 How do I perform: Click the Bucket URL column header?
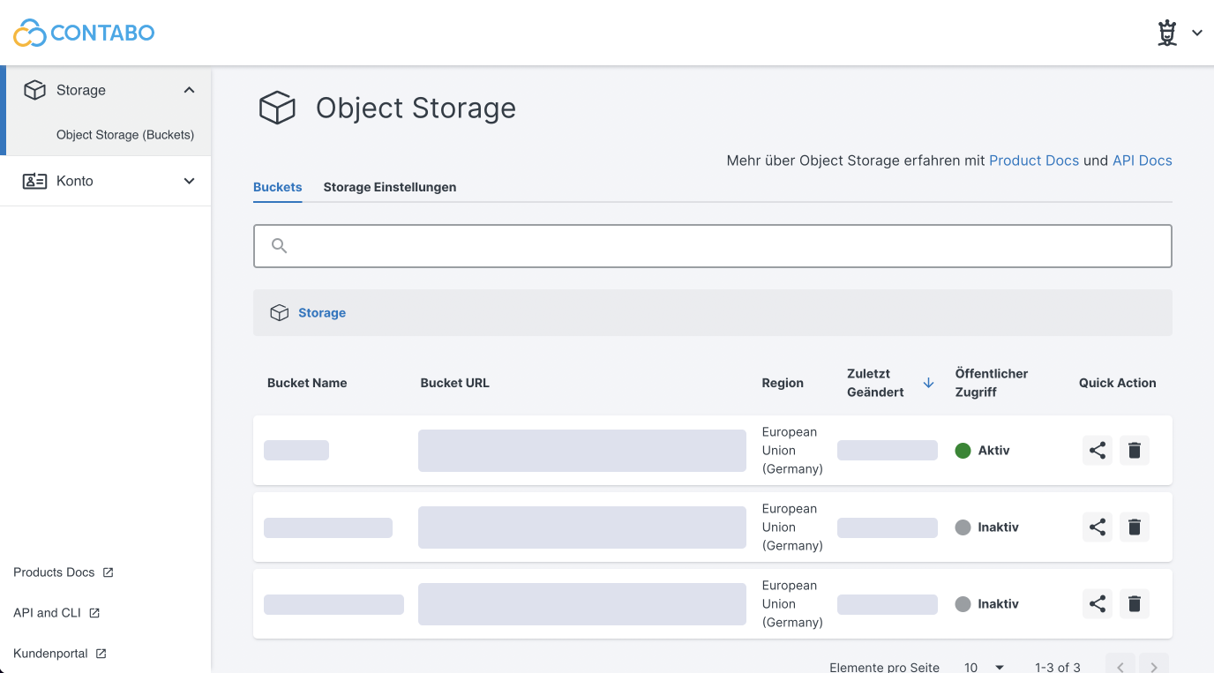coord(454,383)
